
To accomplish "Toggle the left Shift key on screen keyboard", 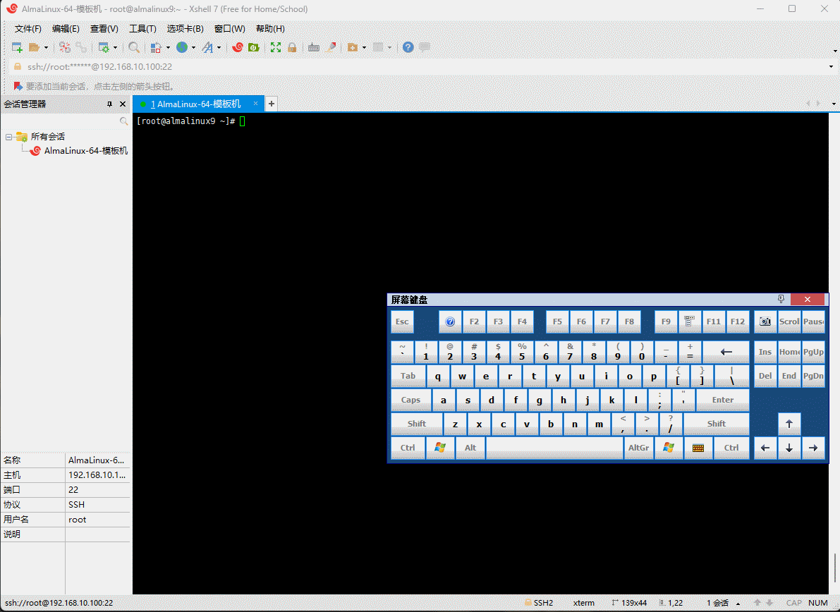I will click(416, 424).
